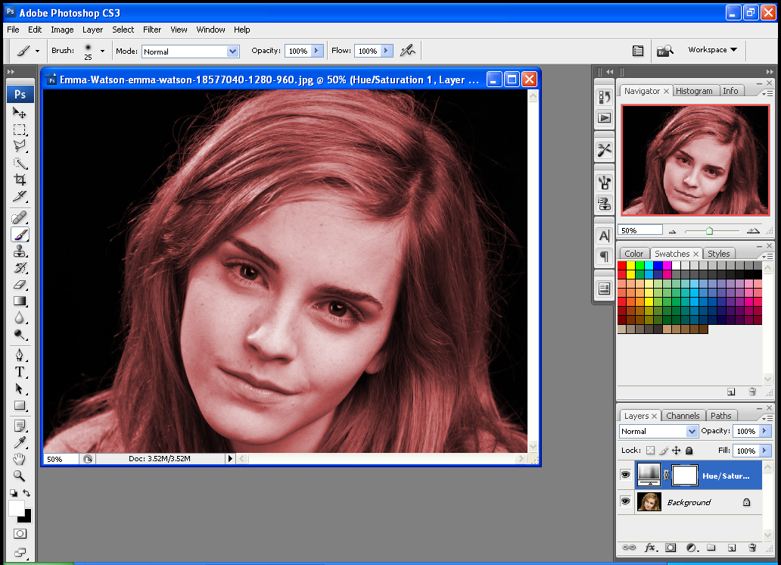Viewport: 781px width, 565px height.
Task: Select the Eraser tool
Action: coord(20,285)
